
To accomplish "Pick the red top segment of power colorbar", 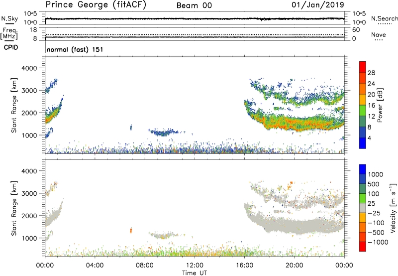I will point(363,67).
